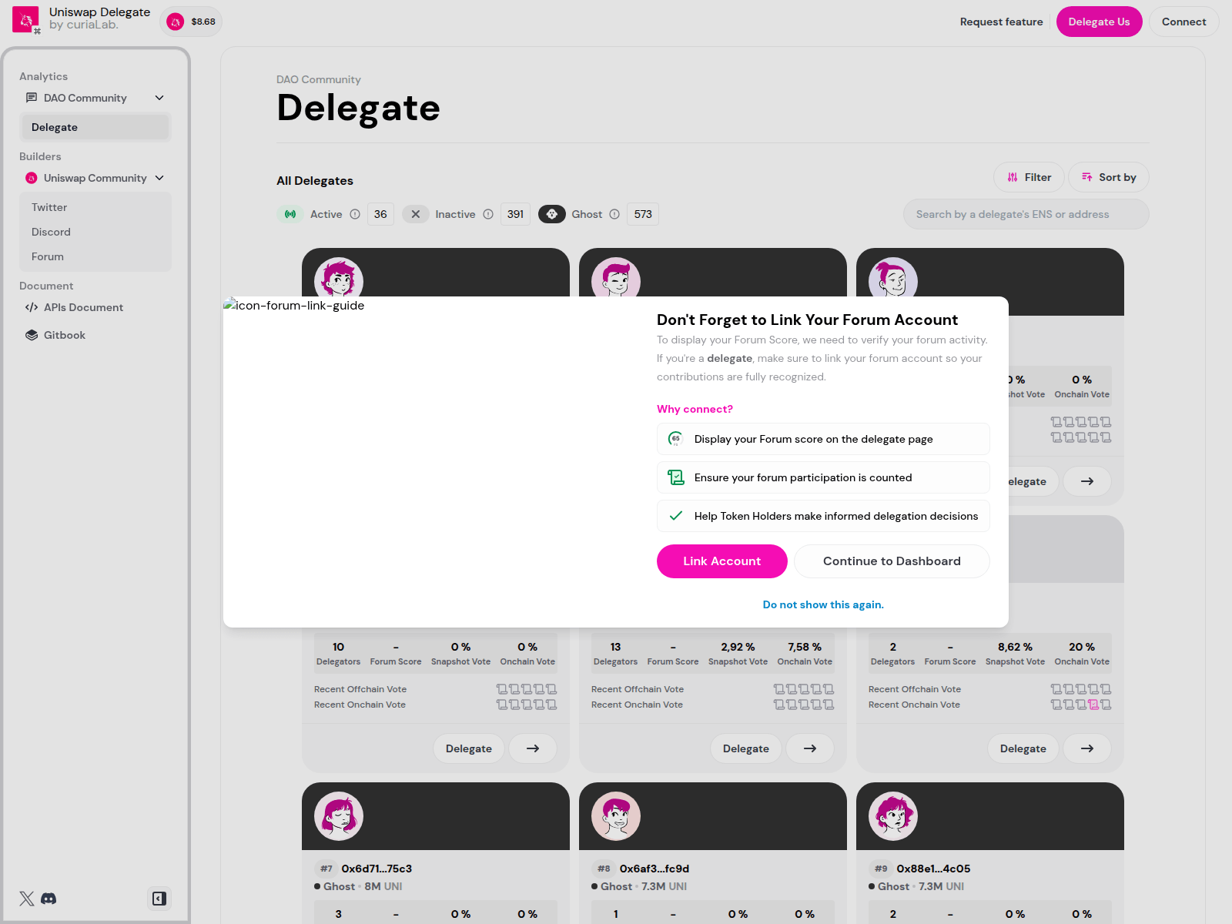Click the Link Account button
The height and width of the screenshot is (924, 1232).
point(722,561)
